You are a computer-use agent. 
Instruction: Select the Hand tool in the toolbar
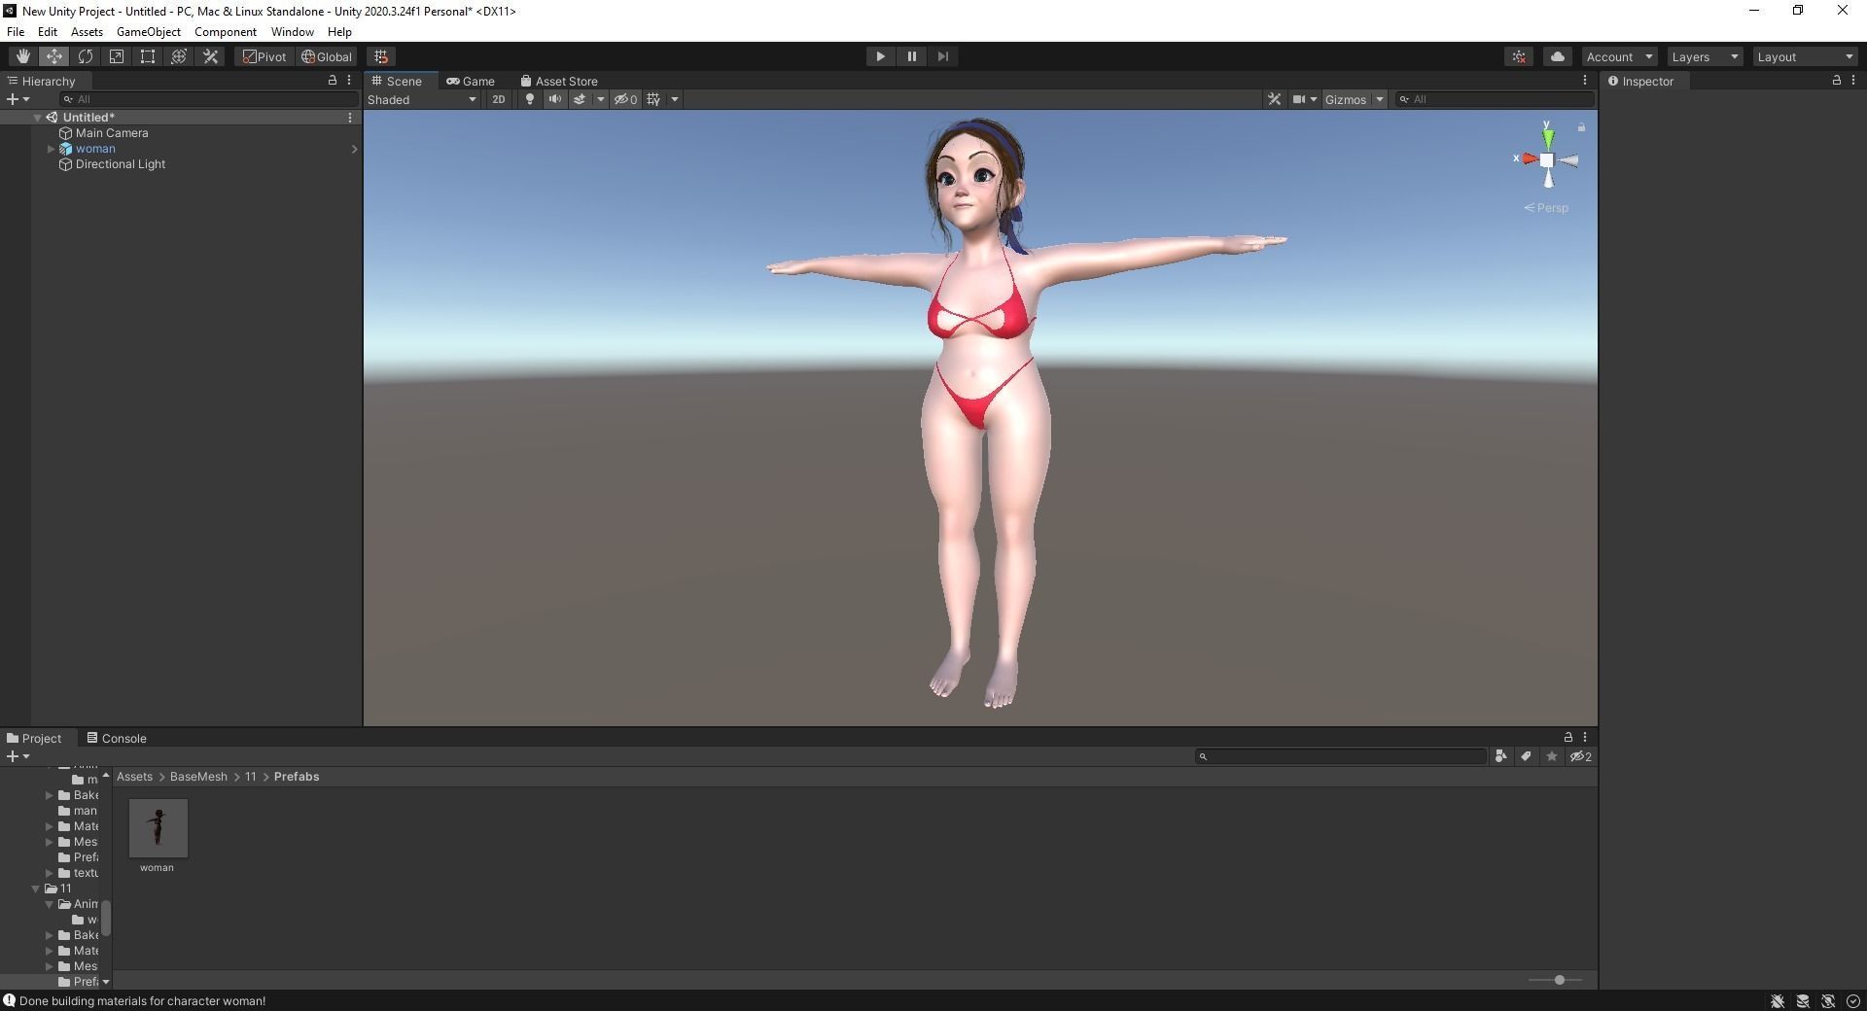click(x=22, y=56)
